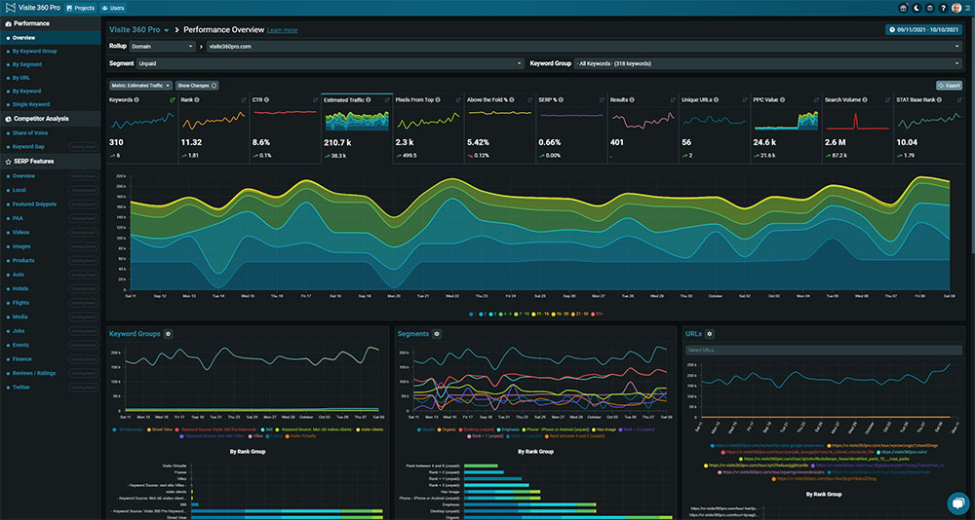This screenshot has height=520, width=975.
Task: Click the Learn more link
Action: pos(283,30)
